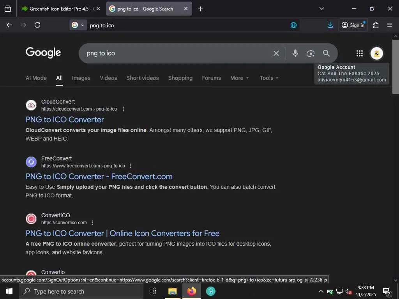Select the Videos results tab
Screen dimensions: 399x299
(x=108, y=78)
